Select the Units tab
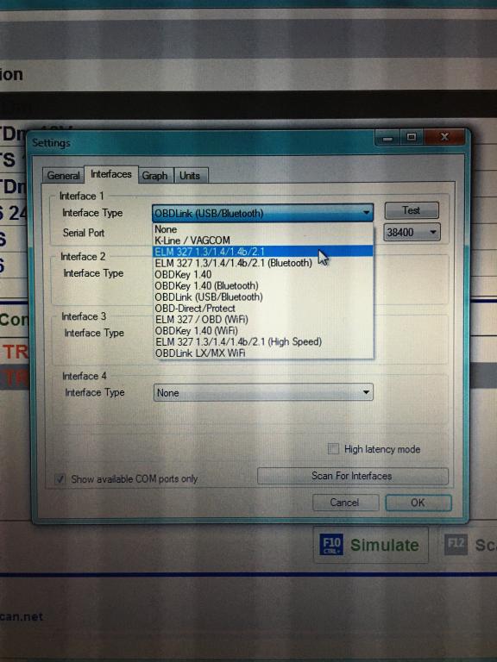Image resolution: width=497 pixels, height=662 pixels. pos(190,176)
